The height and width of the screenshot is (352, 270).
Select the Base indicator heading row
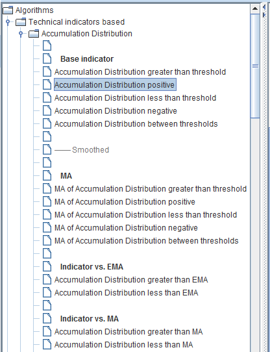[87, 59]
